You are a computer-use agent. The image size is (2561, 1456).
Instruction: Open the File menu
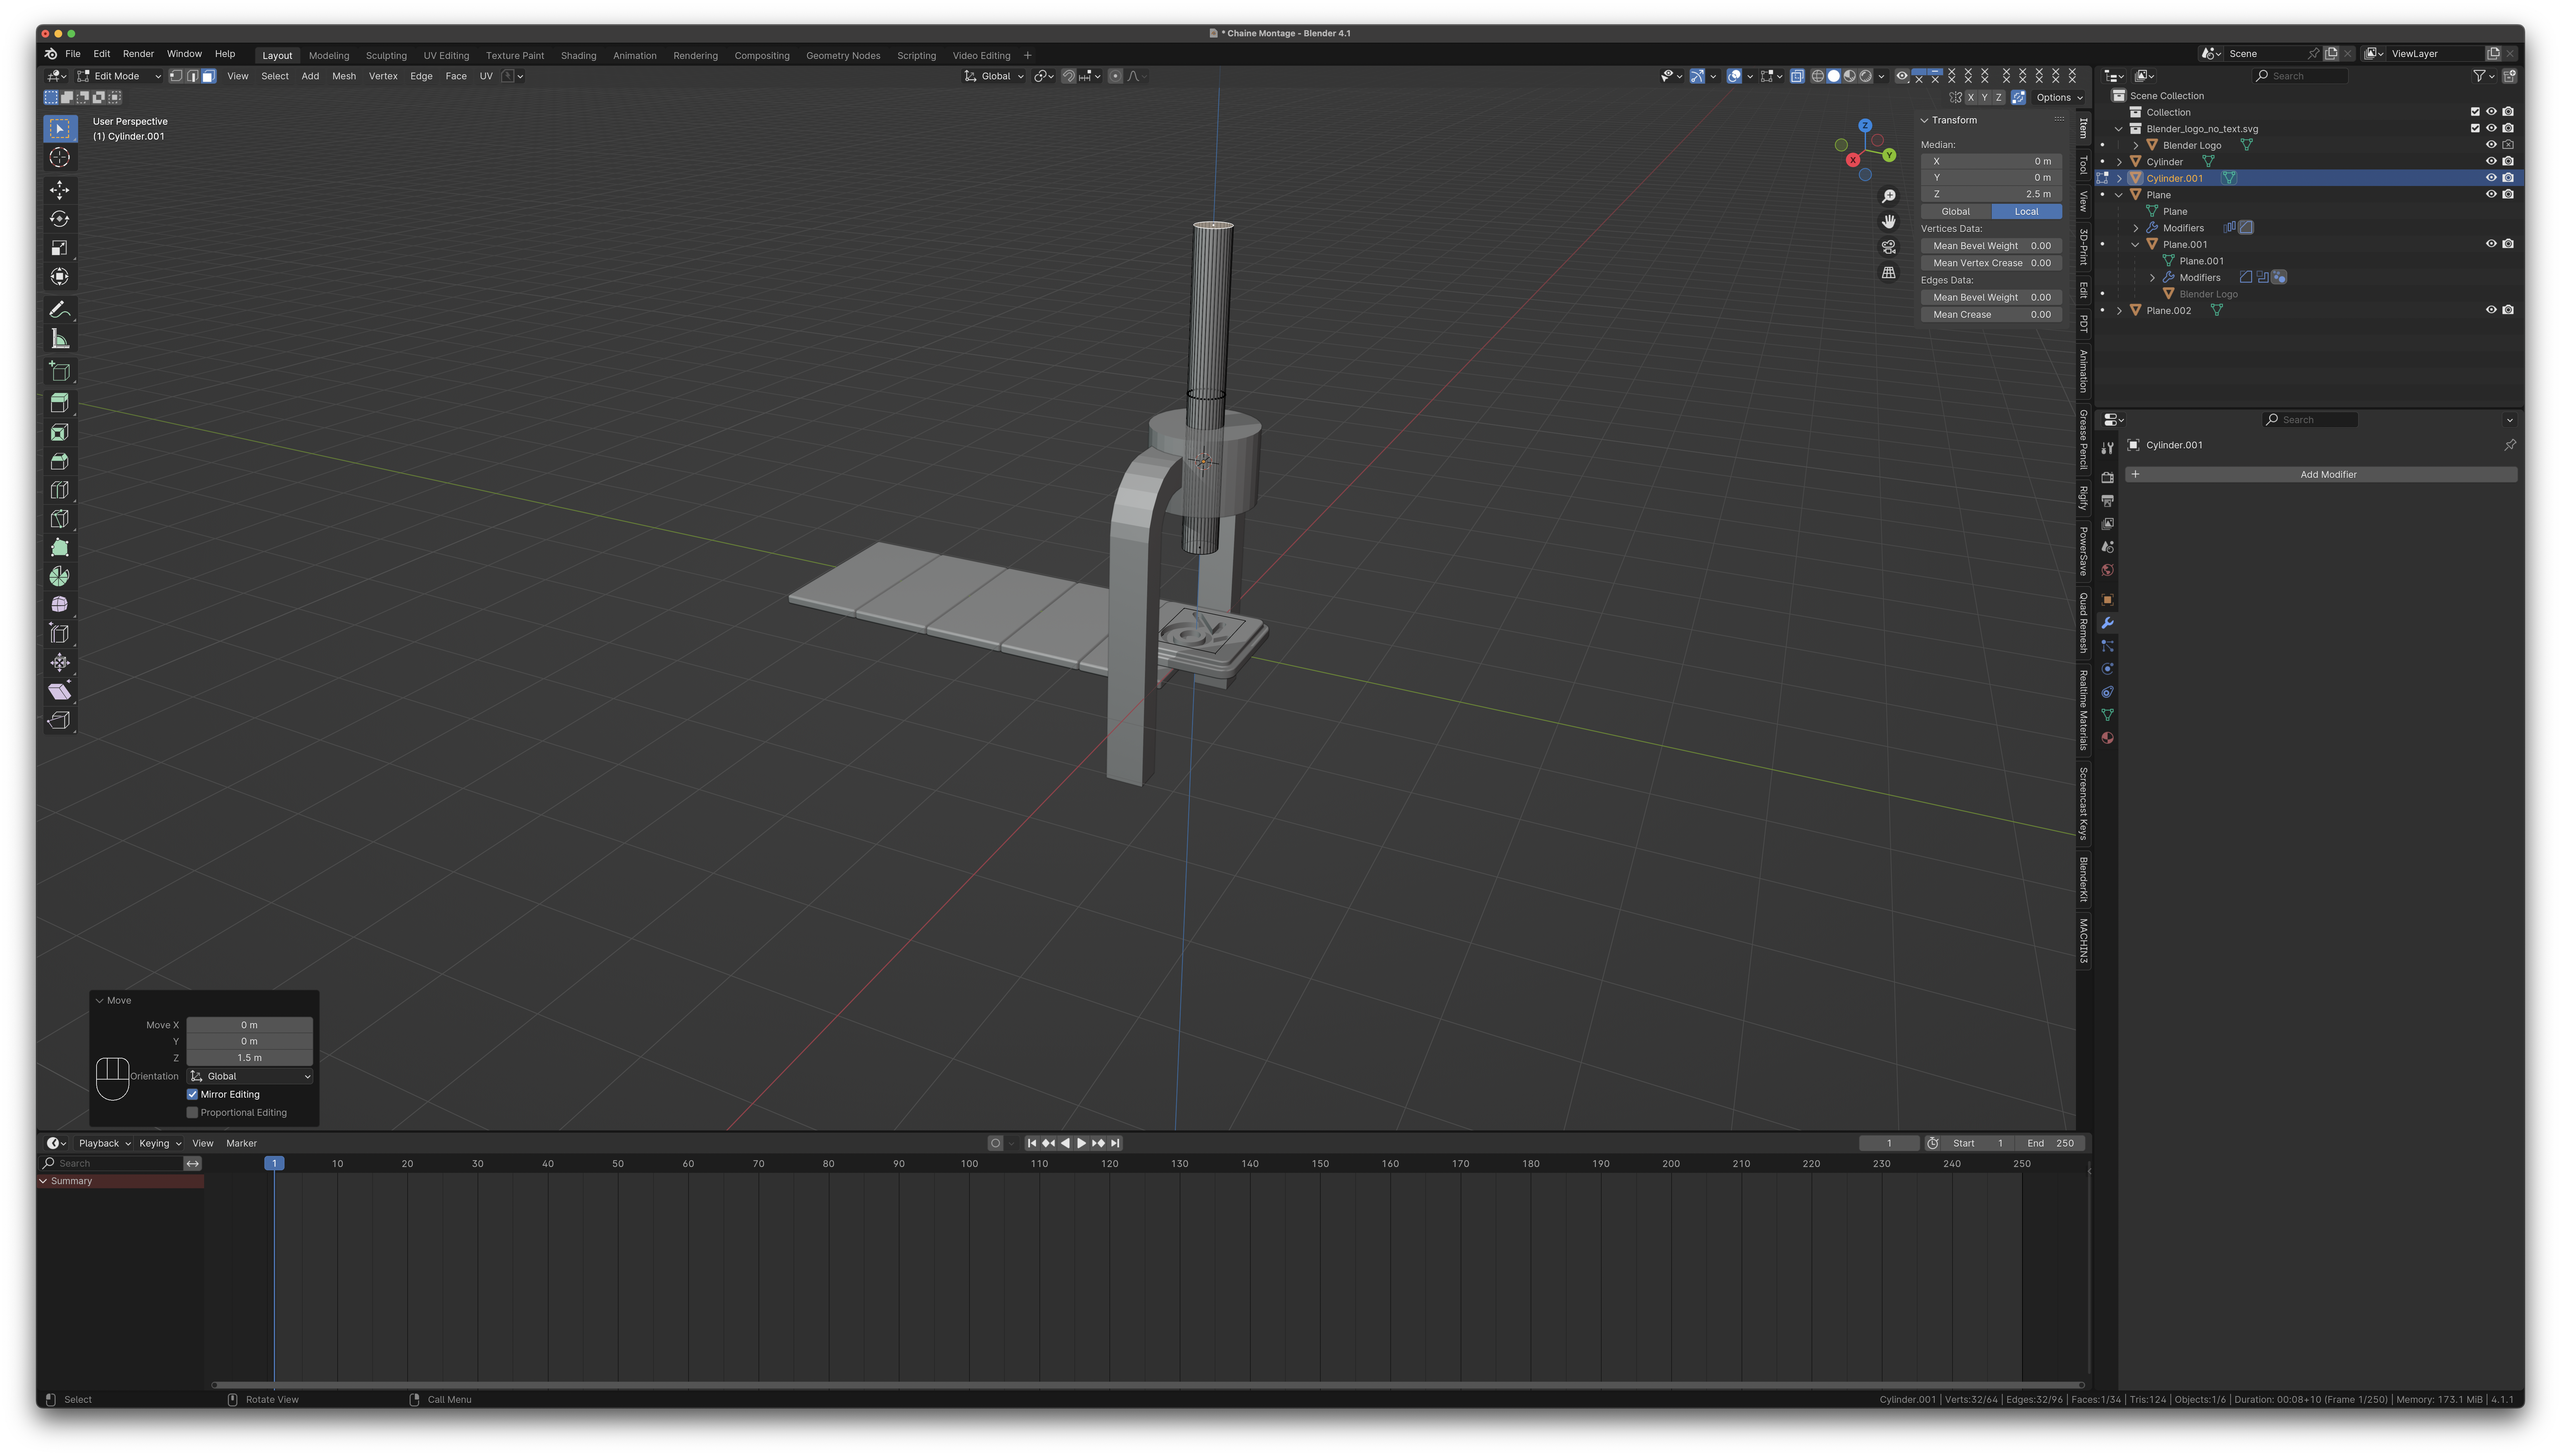73,54
